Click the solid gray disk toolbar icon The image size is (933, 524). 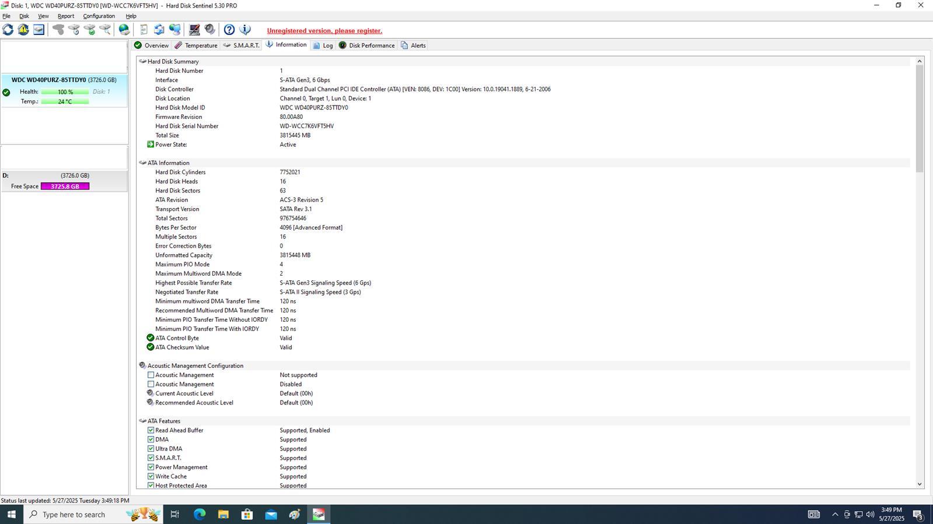(x=58, y=30)
